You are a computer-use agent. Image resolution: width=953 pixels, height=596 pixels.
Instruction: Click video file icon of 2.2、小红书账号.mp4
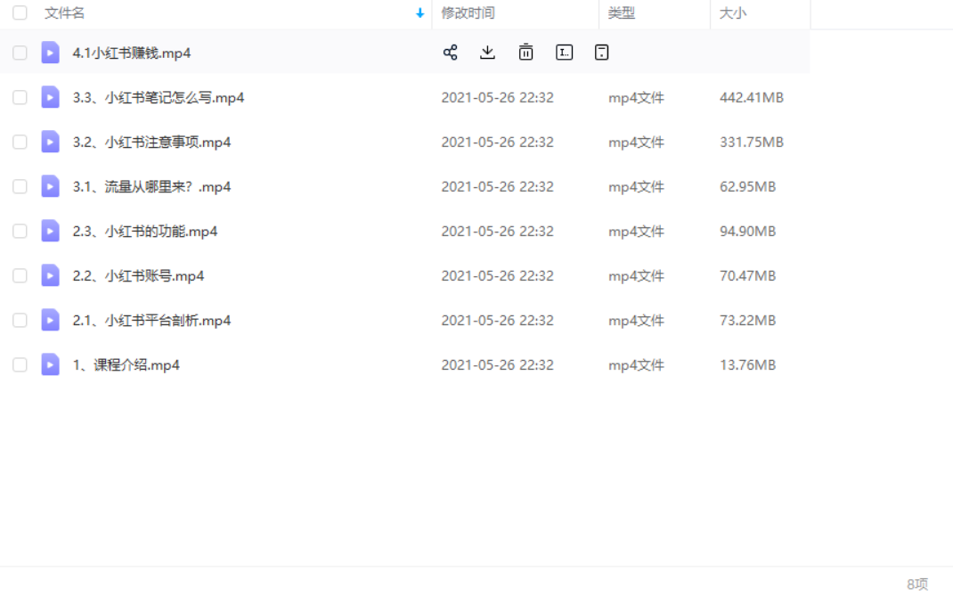click(x=51, y=275)
